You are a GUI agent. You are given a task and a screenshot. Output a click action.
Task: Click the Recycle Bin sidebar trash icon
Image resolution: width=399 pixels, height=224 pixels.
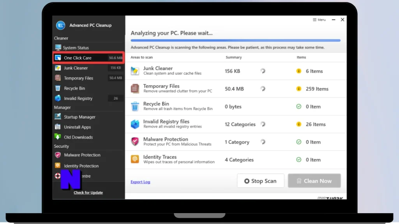click(x=58, y=88)
